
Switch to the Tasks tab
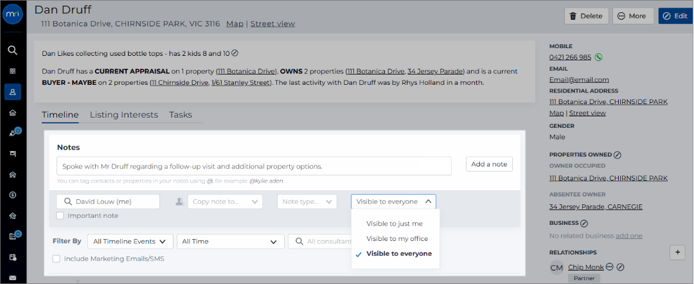181,115
